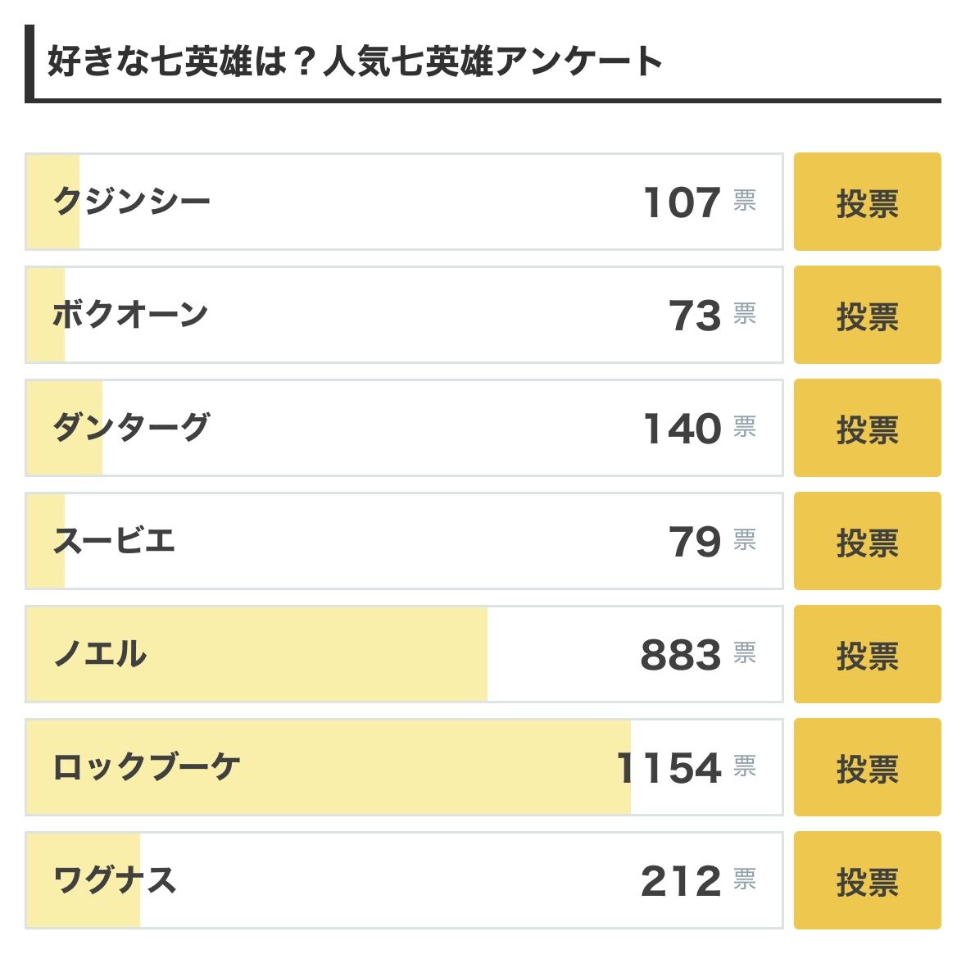
Task: Click the 883 vote count for ノエル
Action: coord(680,655)
